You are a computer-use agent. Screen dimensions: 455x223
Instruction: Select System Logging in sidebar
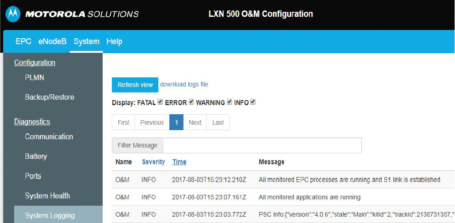pos(58,214)
